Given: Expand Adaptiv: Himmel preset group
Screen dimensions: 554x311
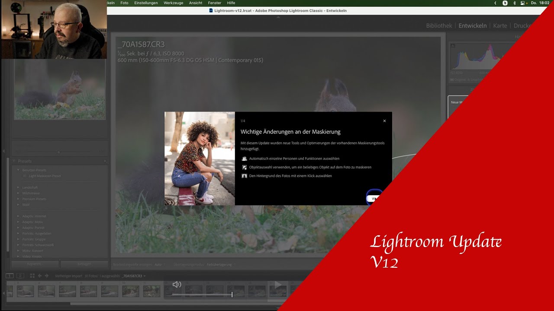Looking at the screenshot, I should click(18, 216).
